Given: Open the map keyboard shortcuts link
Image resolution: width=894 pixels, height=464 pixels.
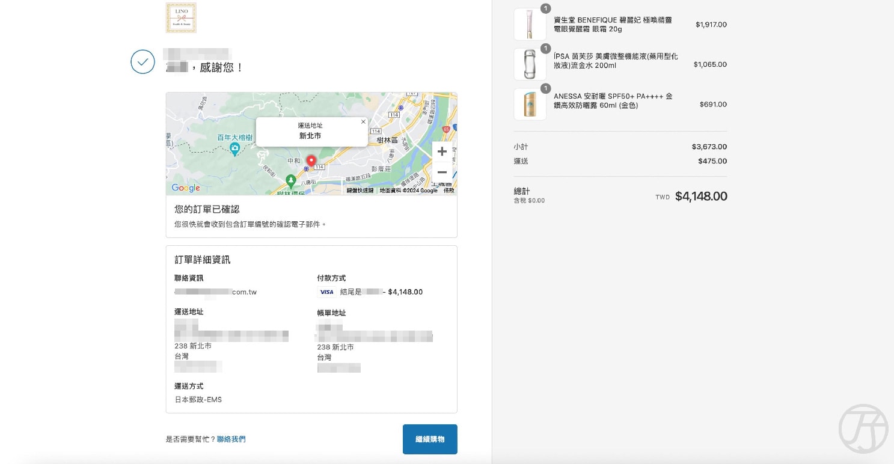Looking at the screenshot, I should (360, 191).
